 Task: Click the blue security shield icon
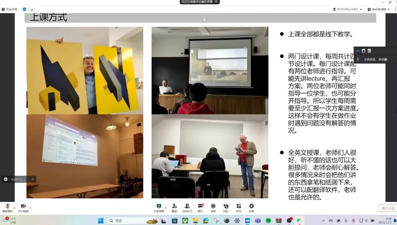(24, 9)
